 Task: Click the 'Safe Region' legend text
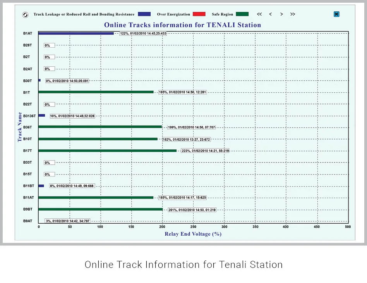click(x=222, y=14)
